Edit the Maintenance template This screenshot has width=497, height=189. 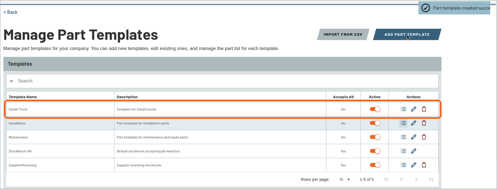[x=413, y=137]
